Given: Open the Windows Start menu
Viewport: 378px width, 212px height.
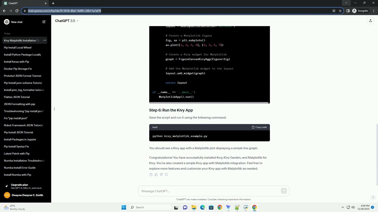Looking at the screenshot, I should coord(124,207).
